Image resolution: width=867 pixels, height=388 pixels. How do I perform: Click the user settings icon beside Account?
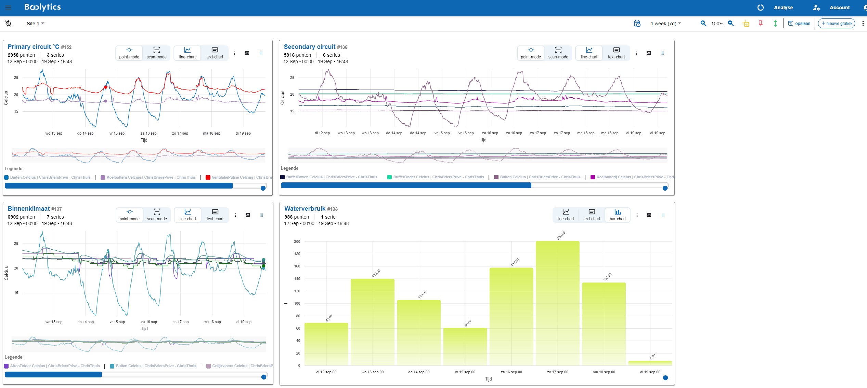point(816,8)
